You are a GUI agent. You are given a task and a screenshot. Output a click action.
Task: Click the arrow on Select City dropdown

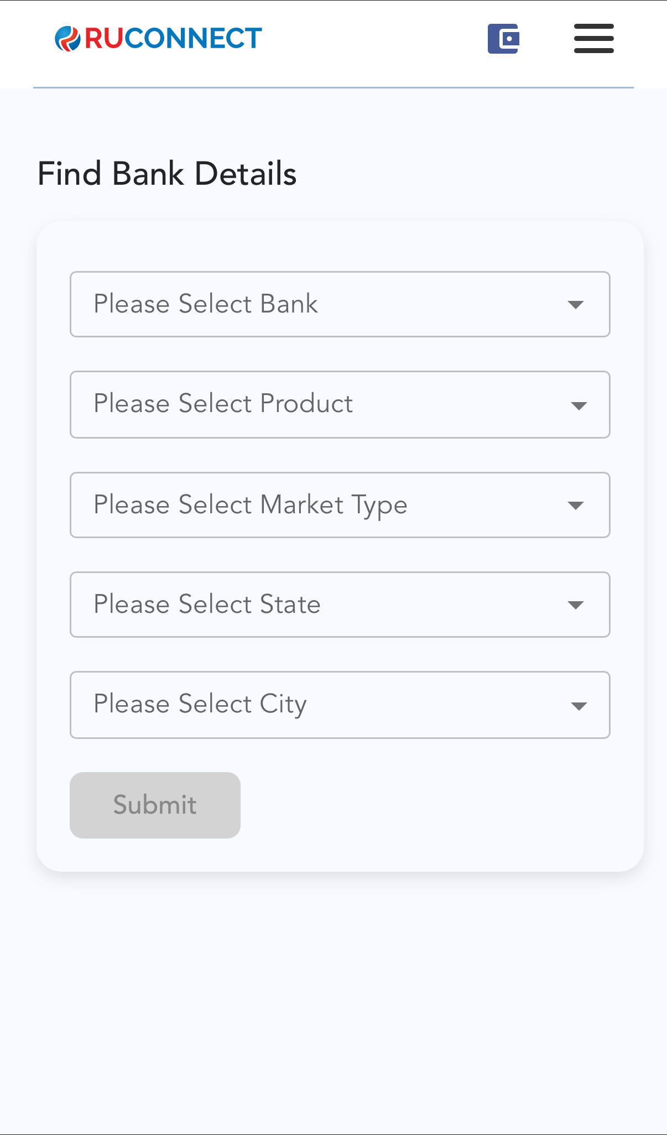pos(579,706)
